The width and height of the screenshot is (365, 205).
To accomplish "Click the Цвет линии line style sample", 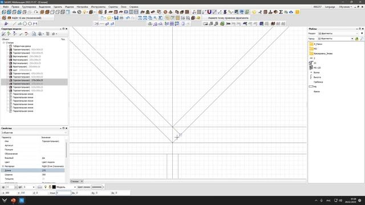I will pyautogui.click(x=97, y=187).
